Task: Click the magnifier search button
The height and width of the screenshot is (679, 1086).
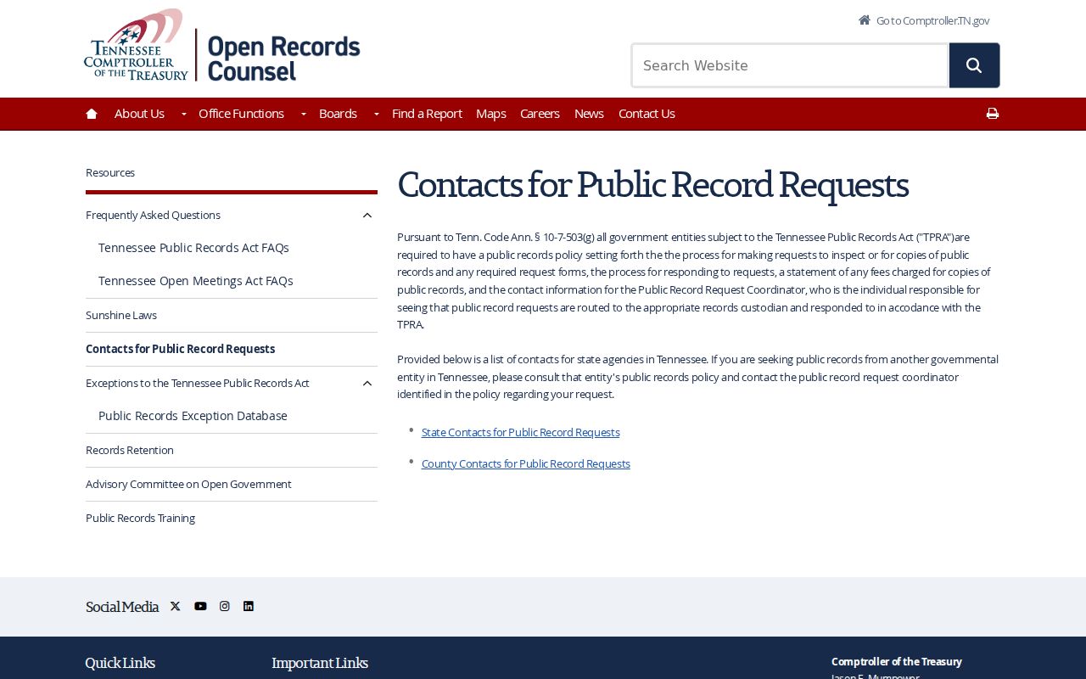Action: 974,65
